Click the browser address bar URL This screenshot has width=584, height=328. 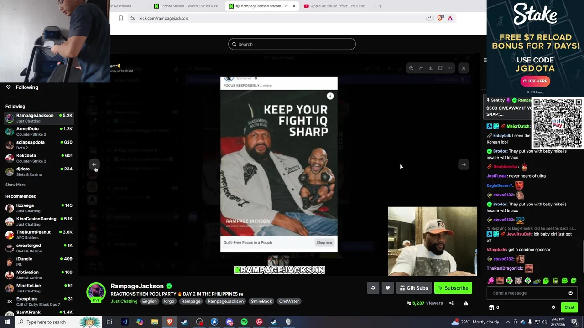(x=163, y=18)
